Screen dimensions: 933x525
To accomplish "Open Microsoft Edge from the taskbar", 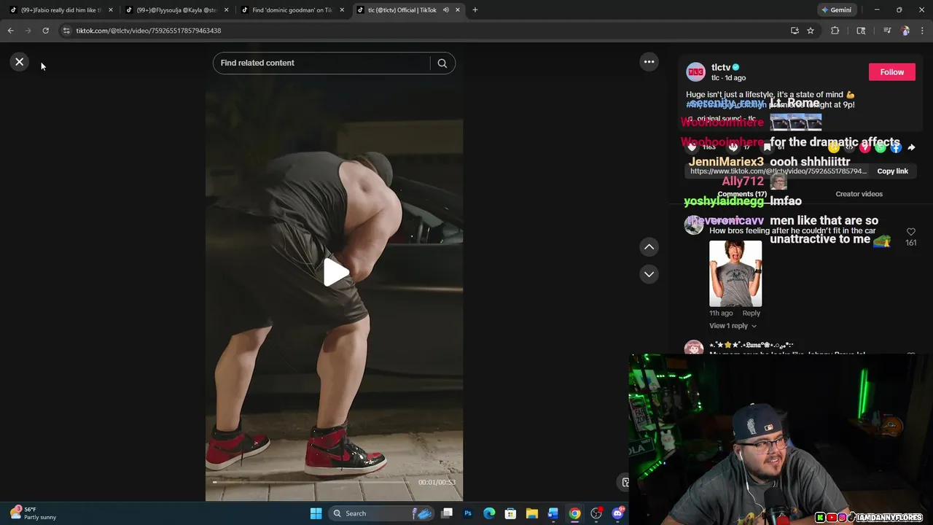I will [489, 513].
